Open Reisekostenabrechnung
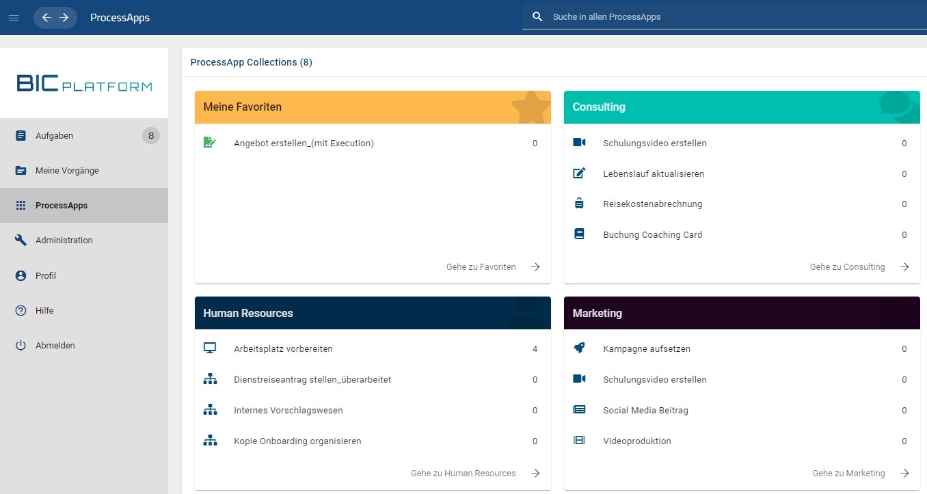The width and height of the screenshot is (927, 494). click(652, 204)
